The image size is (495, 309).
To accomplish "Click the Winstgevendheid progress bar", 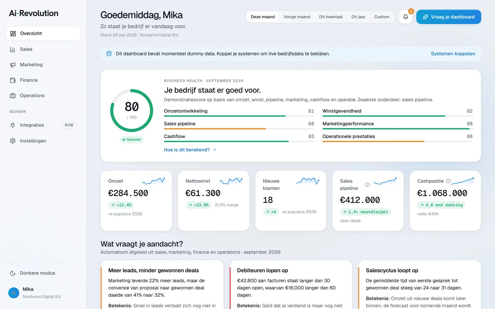I will (x=397, y=116).
